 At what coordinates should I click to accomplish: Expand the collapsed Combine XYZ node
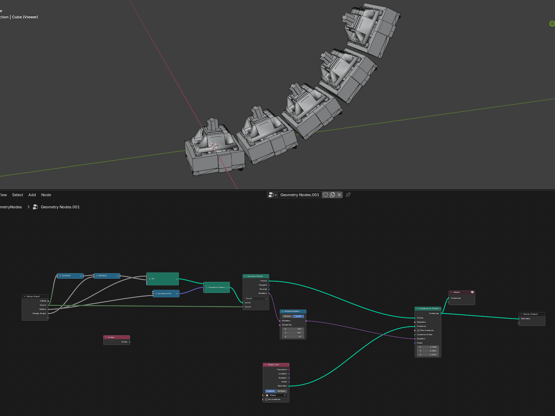point(156,294)
